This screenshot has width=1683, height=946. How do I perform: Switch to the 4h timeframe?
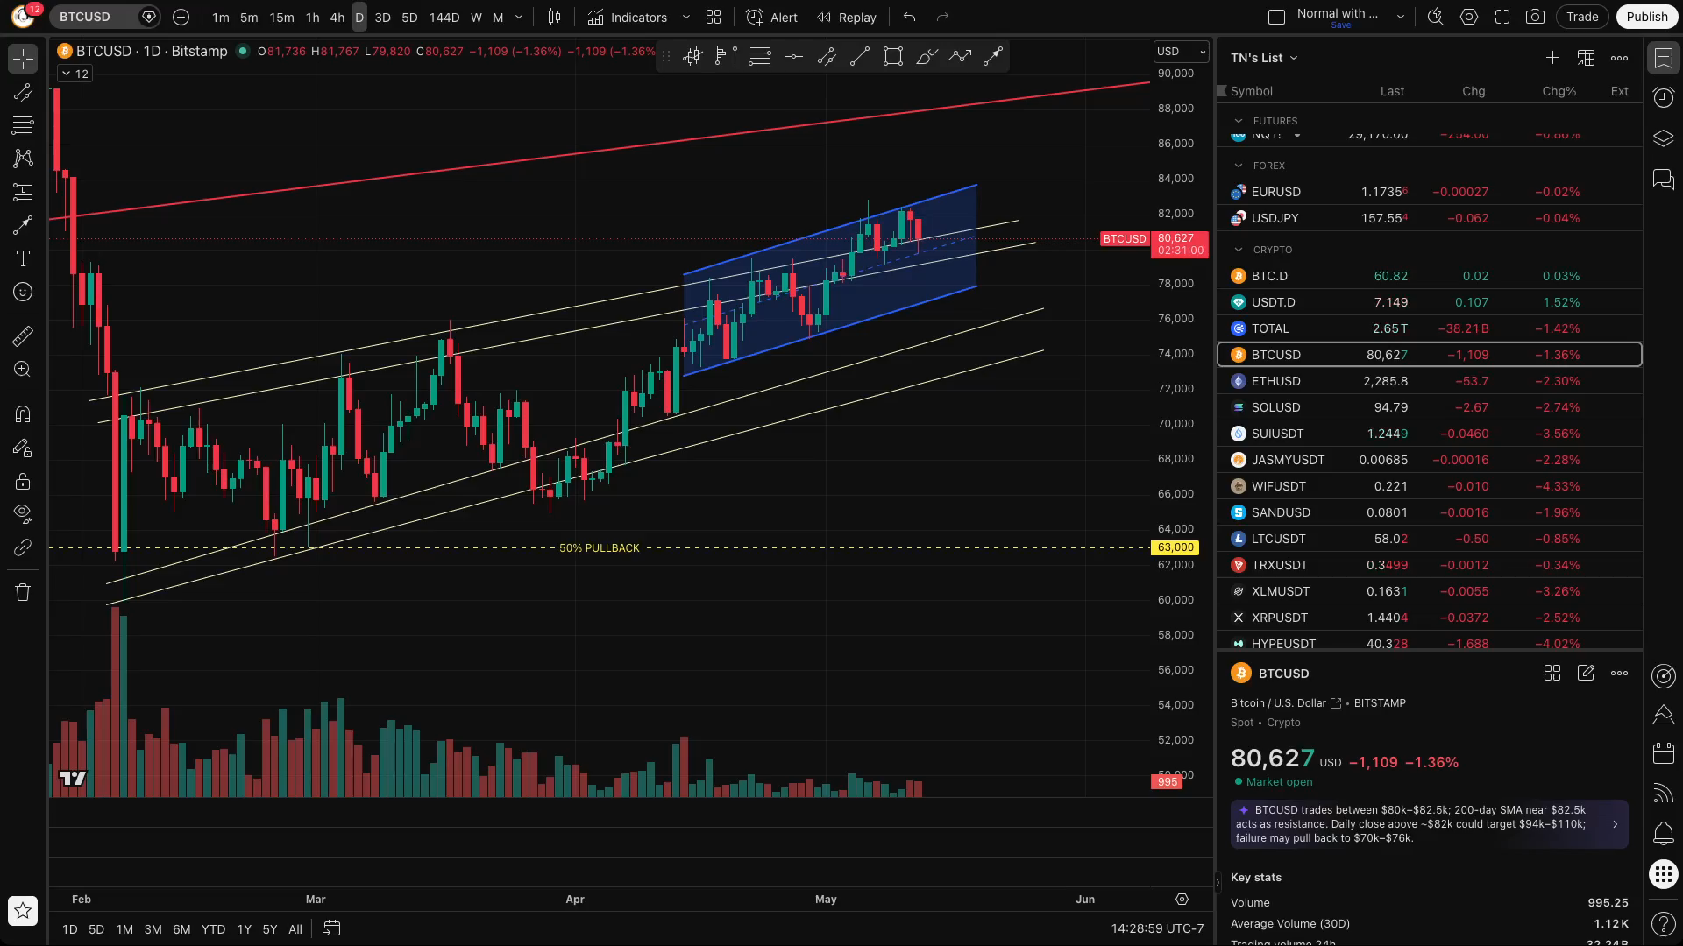pos(337,17)
